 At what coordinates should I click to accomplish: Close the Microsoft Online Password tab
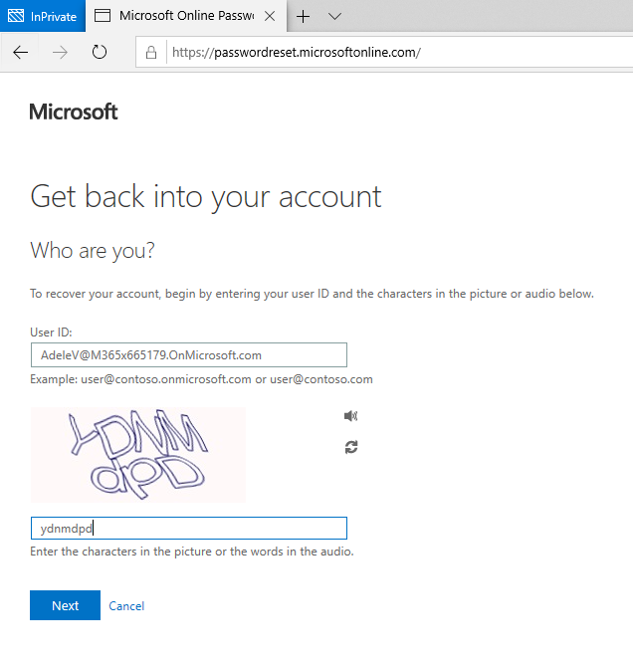tap(270, 16)
